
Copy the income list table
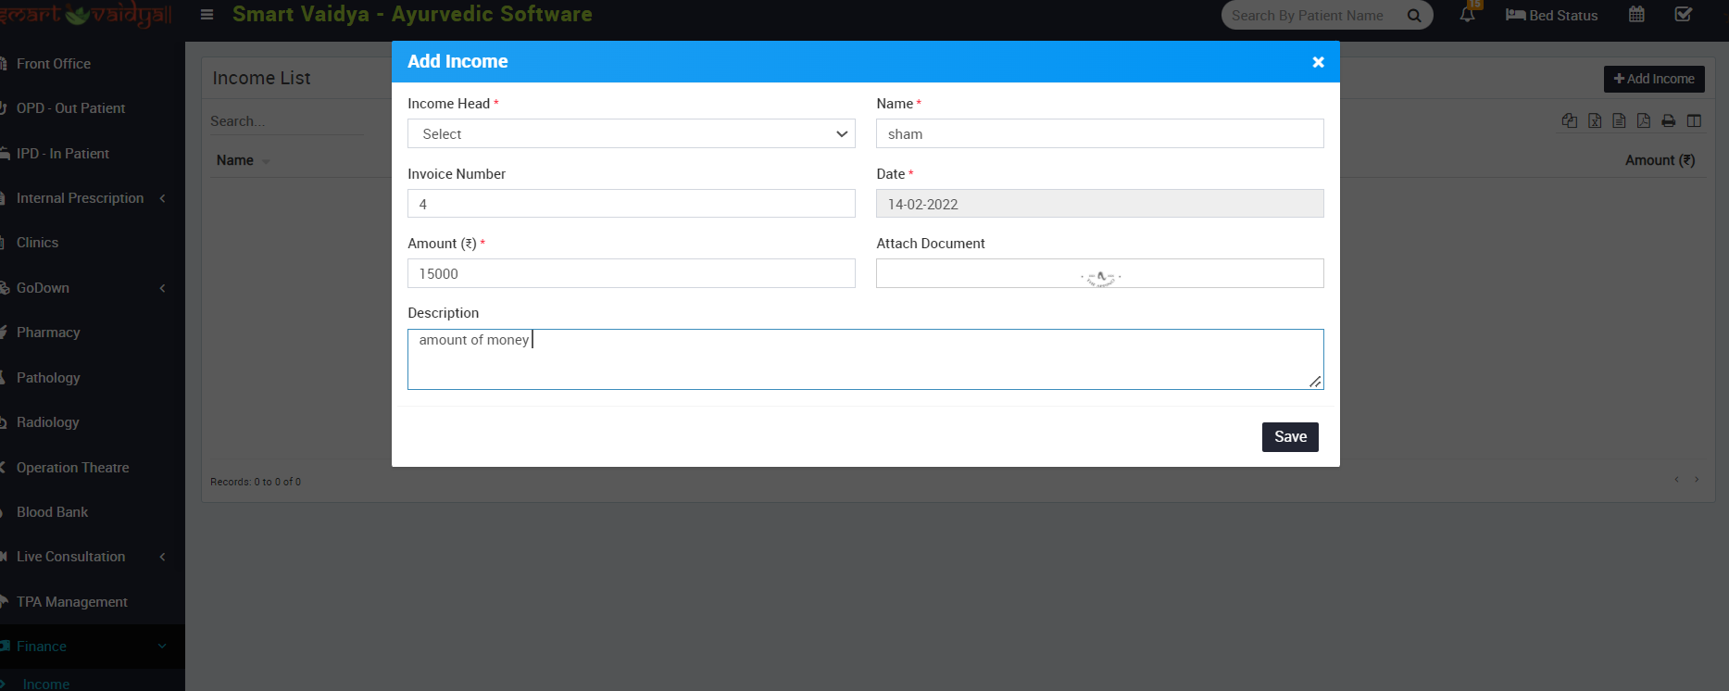point(1570,120)
